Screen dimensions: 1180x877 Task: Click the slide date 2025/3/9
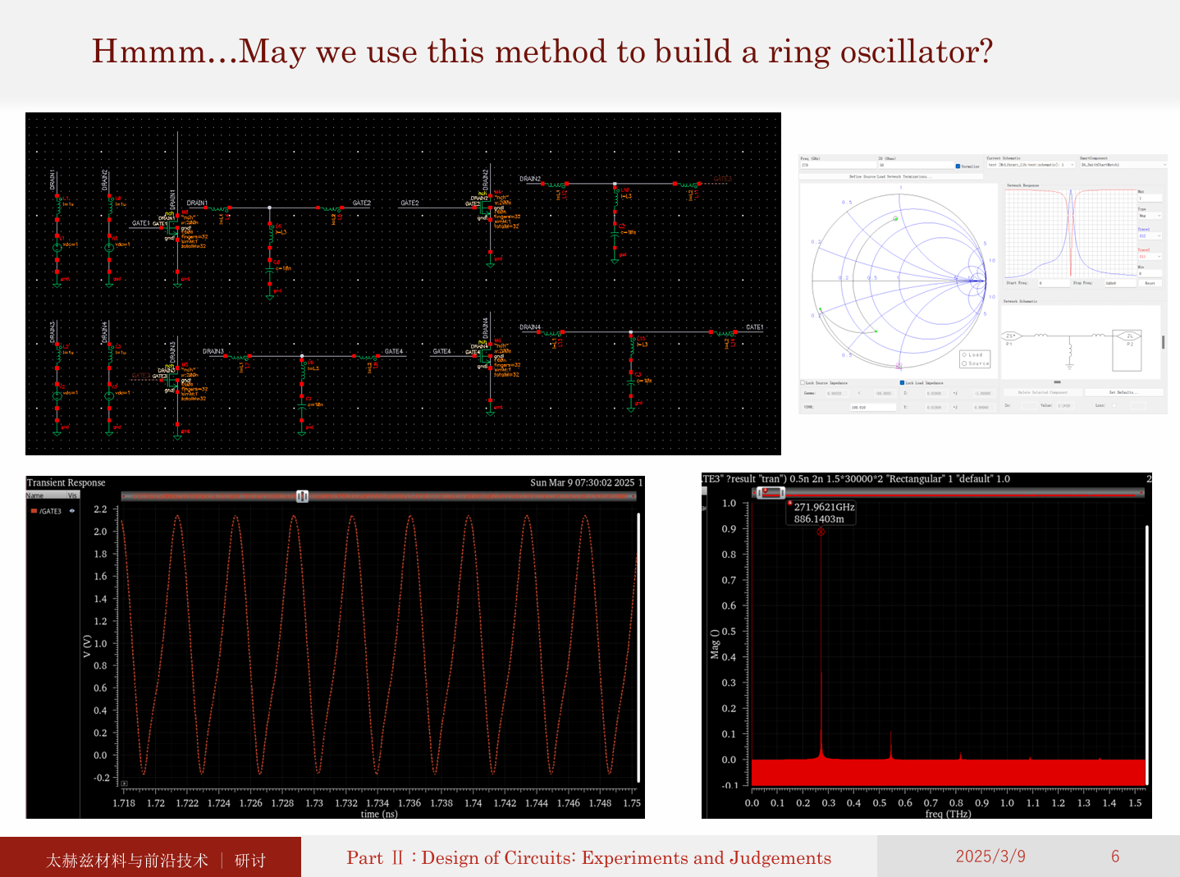pyautogui.click(x=990, y=856)
